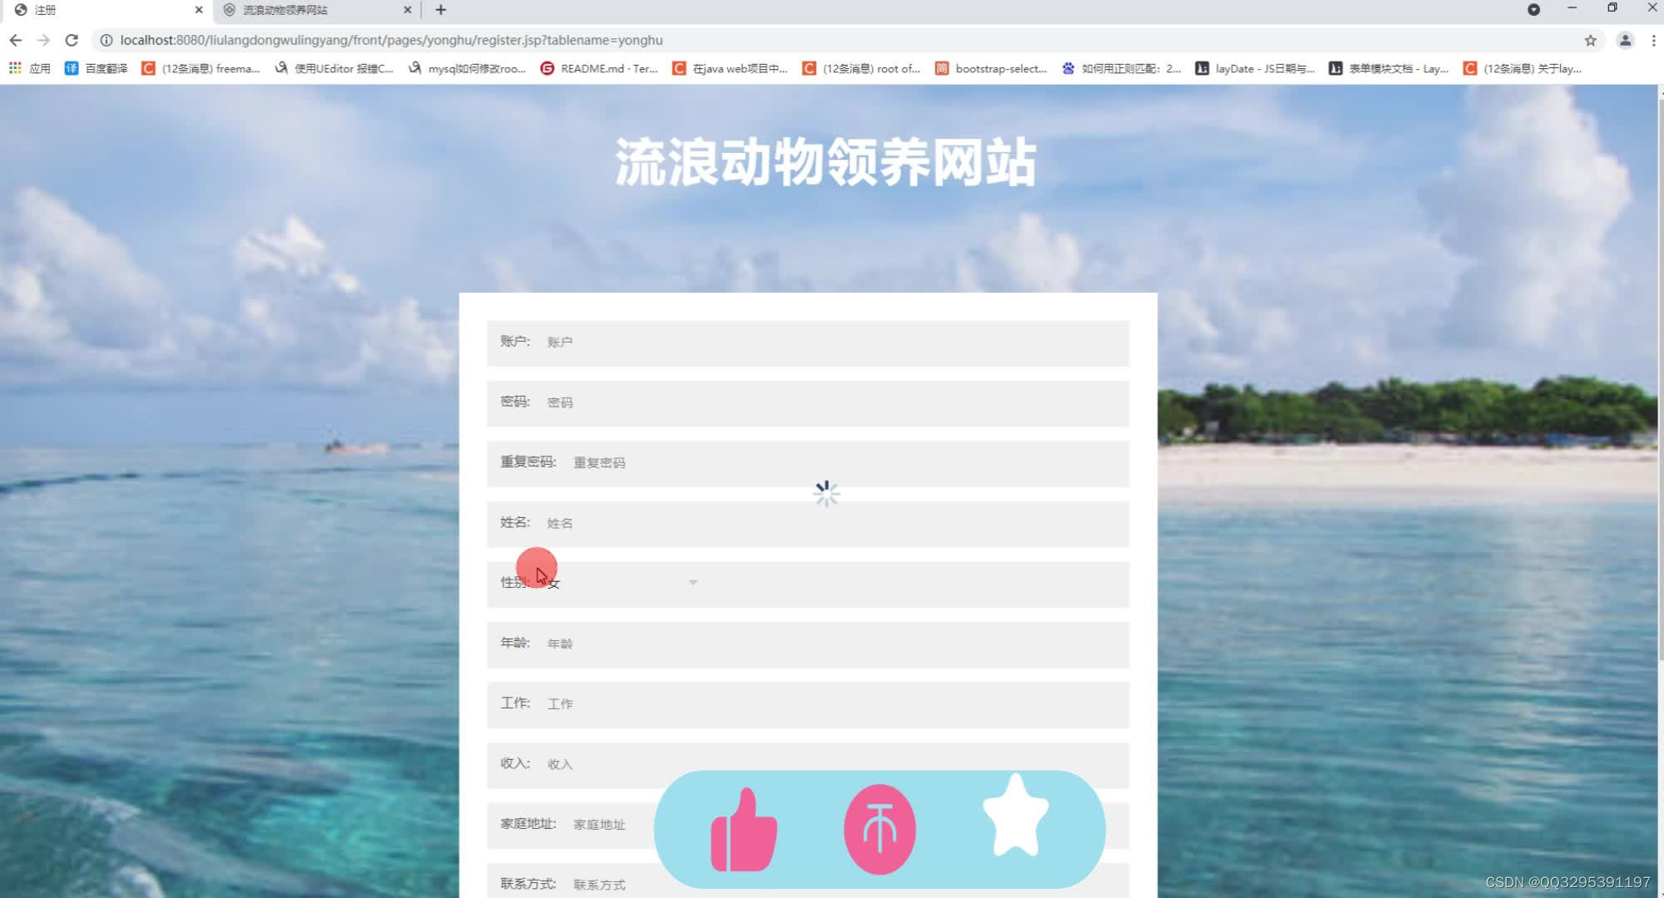Open the 表单模块文档 bookmark

(x=1389, y=68)
